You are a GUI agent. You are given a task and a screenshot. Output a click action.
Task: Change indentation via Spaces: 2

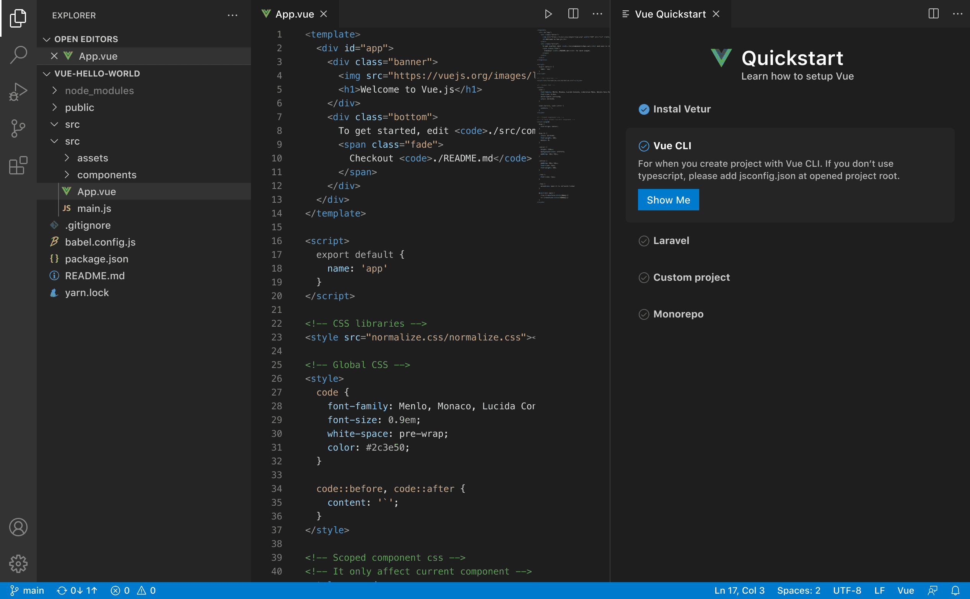pos(799,590)
